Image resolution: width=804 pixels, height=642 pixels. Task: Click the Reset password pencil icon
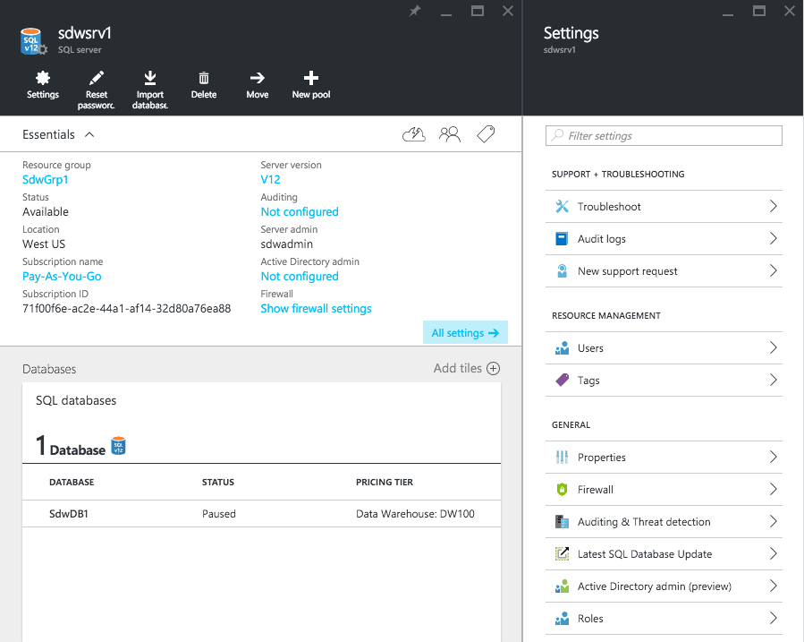[x=97, y=78]
